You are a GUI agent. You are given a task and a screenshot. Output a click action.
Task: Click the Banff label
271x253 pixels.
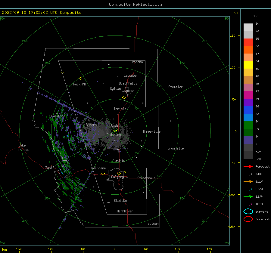(x=50, y=168)
